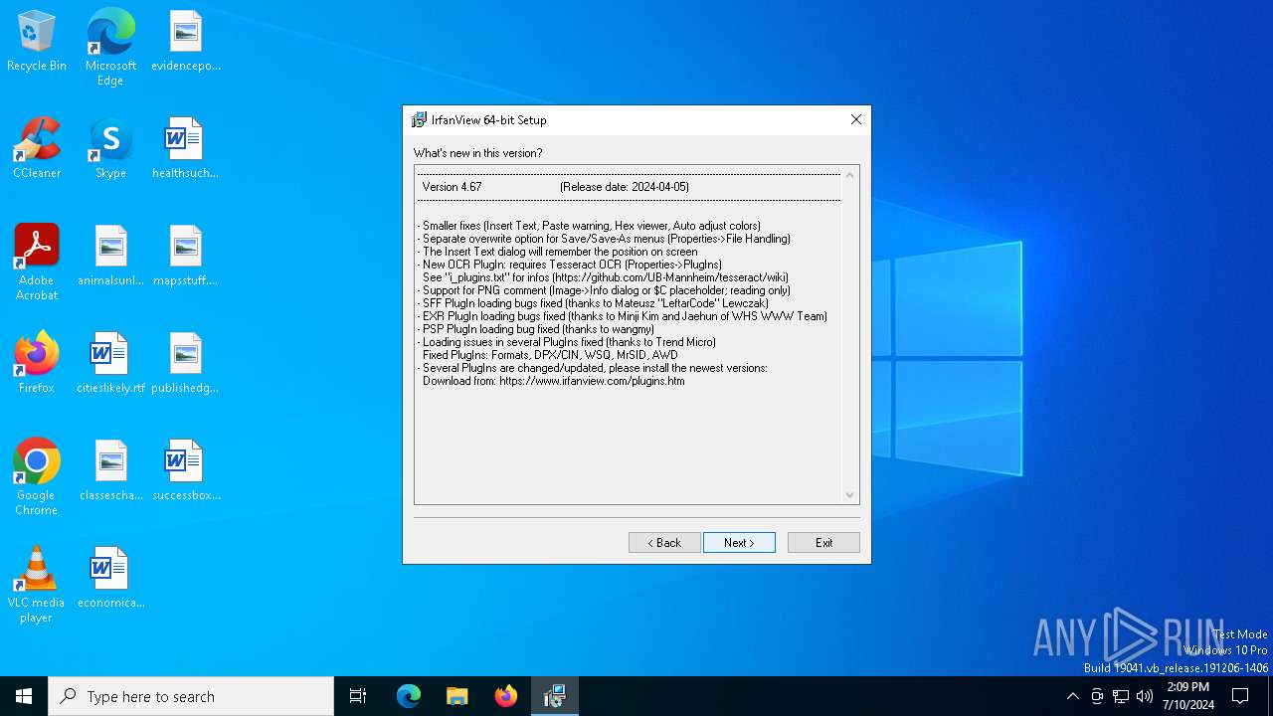This screenshot has height=716, width=1273.
Task: Launch Microsoft Edge from desktop shortcut
Action: point(110,47)
